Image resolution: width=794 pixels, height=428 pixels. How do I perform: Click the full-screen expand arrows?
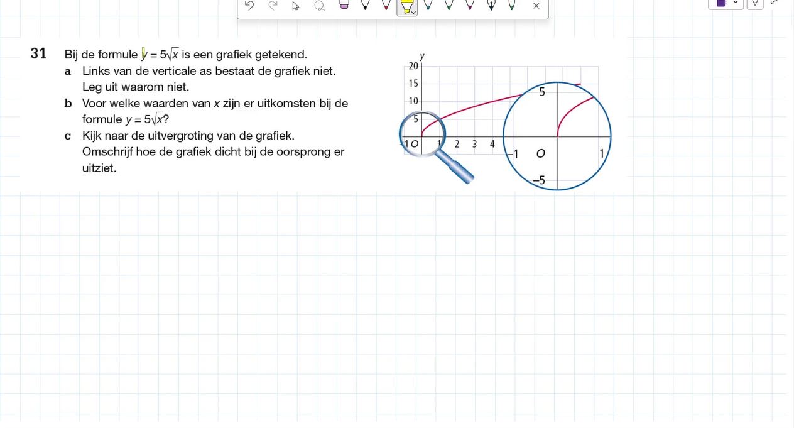click(774, 3)
